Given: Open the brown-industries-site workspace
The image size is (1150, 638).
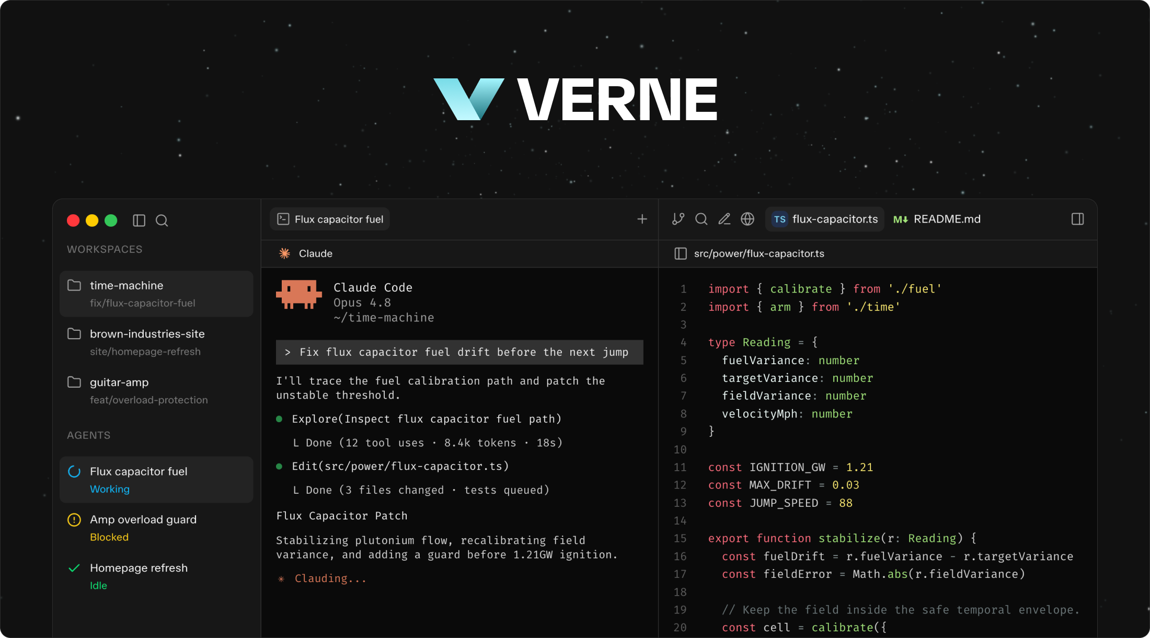Looking at the screenshot, I should pos(156,342).
